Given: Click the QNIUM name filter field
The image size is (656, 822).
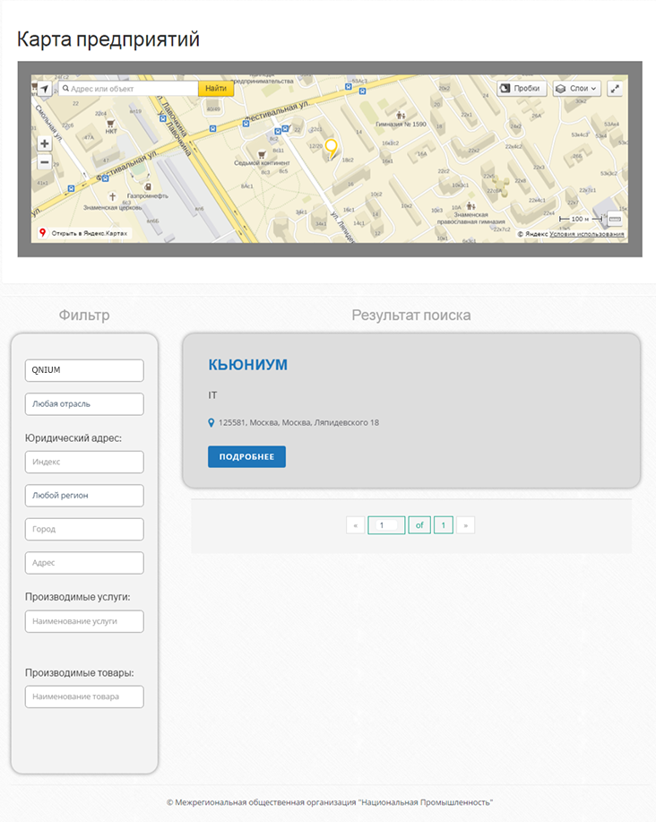Looking at the screenshot, I should point(84,370).
